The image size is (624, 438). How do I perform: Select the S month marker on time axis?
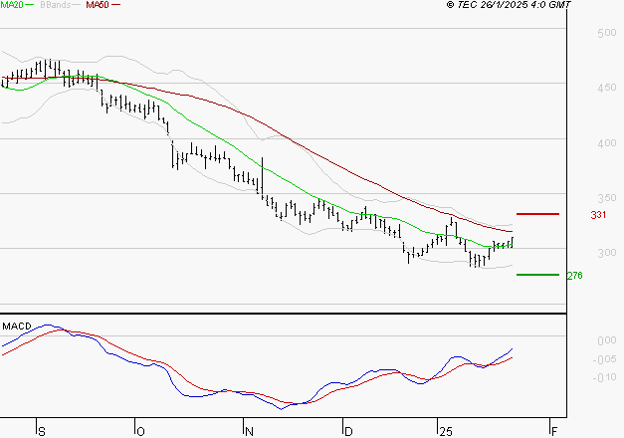coord(41,431)
